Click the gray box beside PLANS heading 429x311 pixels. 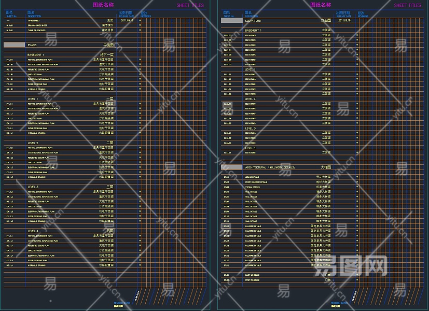[14, 45]
